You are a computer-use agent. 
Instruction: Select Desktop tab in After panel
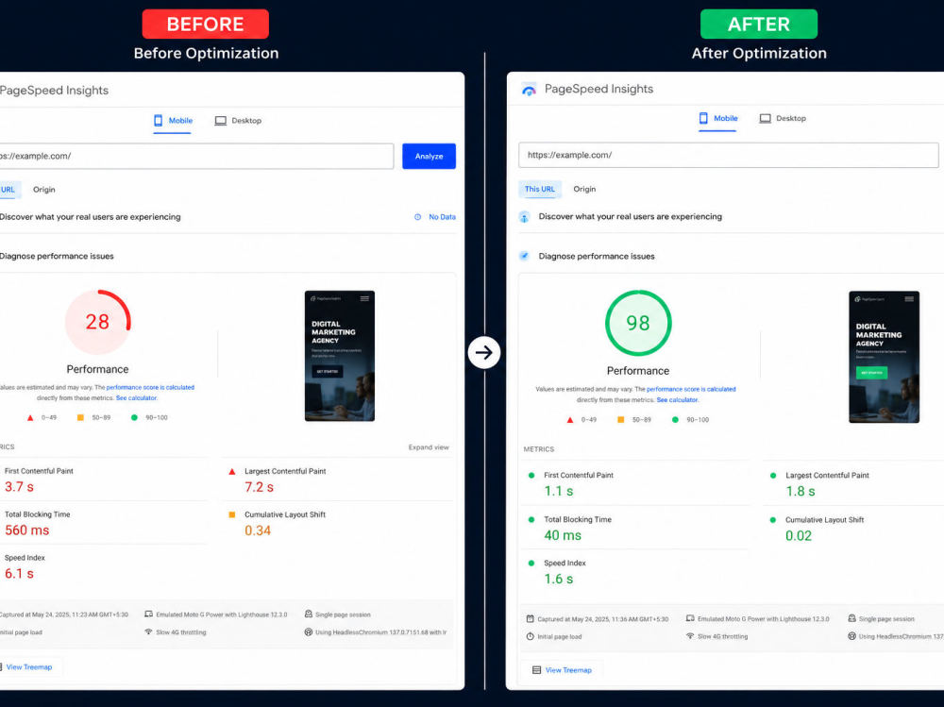(783, 119)
